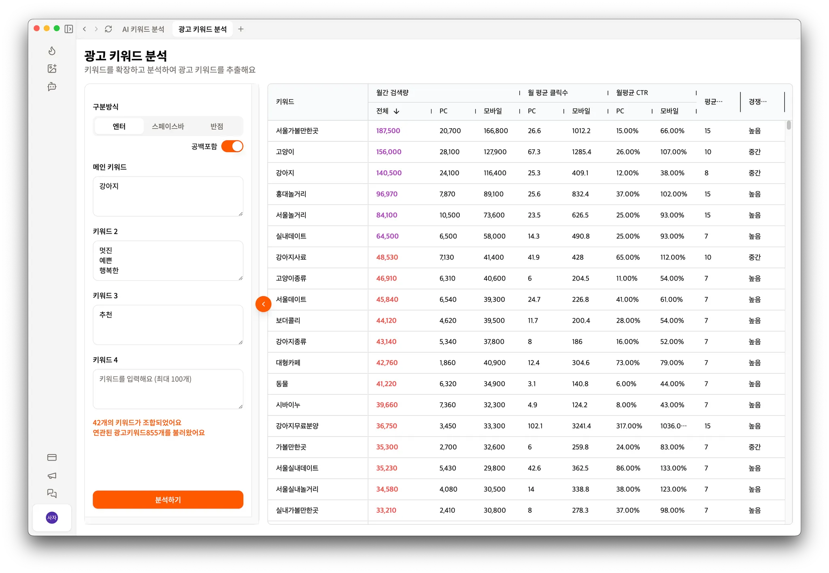Open a new tab with plus button
Image resolution: width=829 pixels, height=573 pixels.
pyautogui.click(x=241, y=29)
